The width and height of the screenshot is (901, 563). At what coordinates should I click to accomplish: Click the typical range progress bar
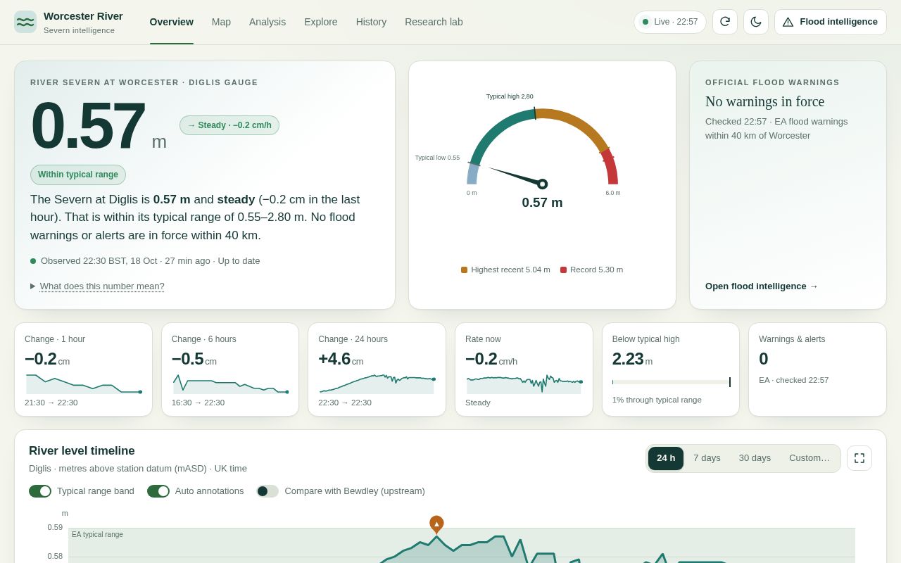(x=671, y=382)
